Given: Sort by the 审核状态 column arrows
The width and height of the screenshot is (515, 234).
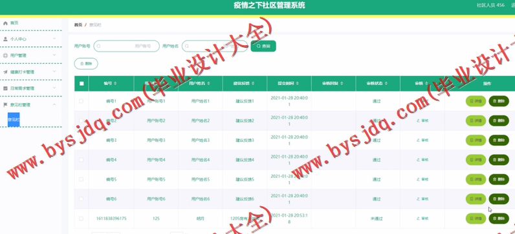Looking at the screenshot, I should pos(386,84).
